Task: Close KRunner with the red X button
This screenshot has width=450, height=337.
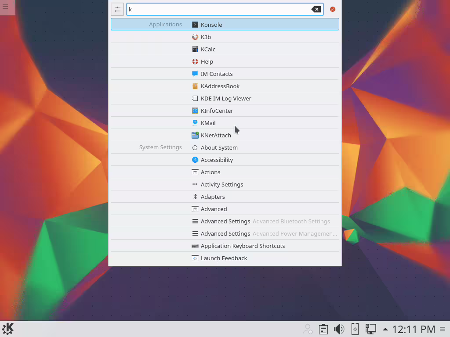Action: [x=333, y=9]
